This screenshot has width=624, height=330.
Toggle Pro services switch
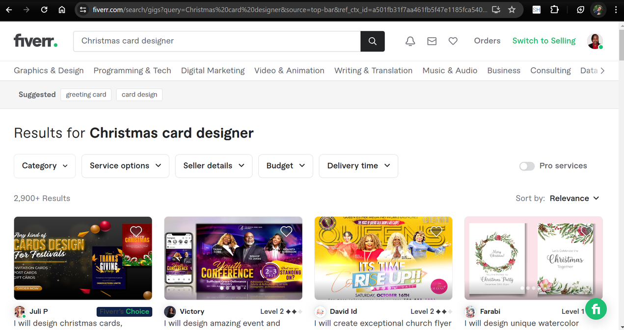(x=527, y=166)
